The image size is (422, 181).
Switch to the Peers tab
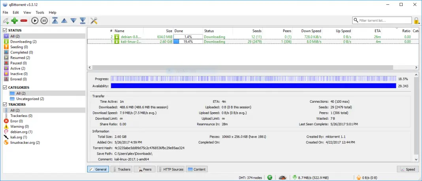click(145, 170)
